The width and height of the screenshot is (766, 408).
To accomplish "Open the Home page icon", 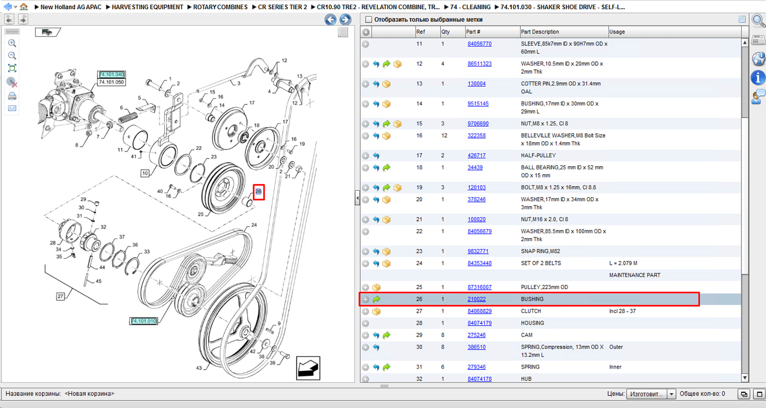I will point(23,7).
